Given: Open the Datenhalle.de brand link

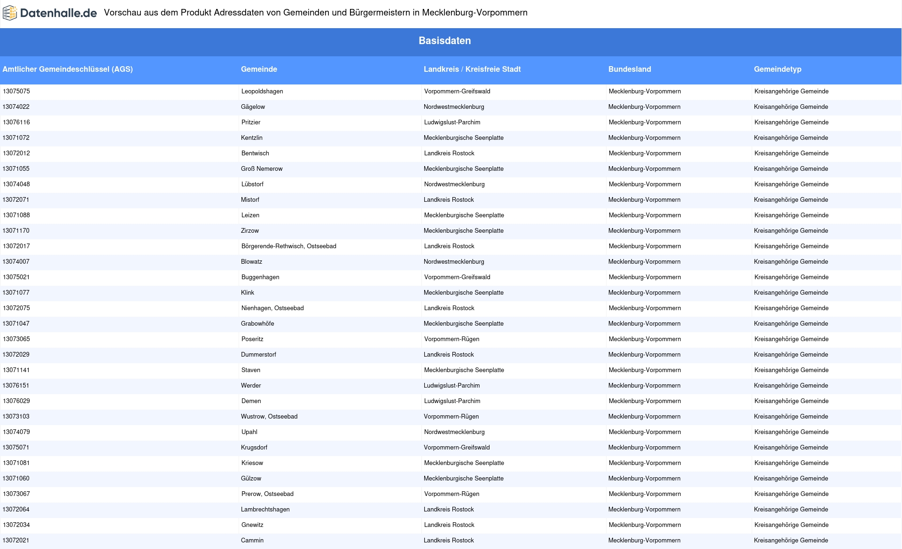Looking at the screenshot, I should point(50,13).
